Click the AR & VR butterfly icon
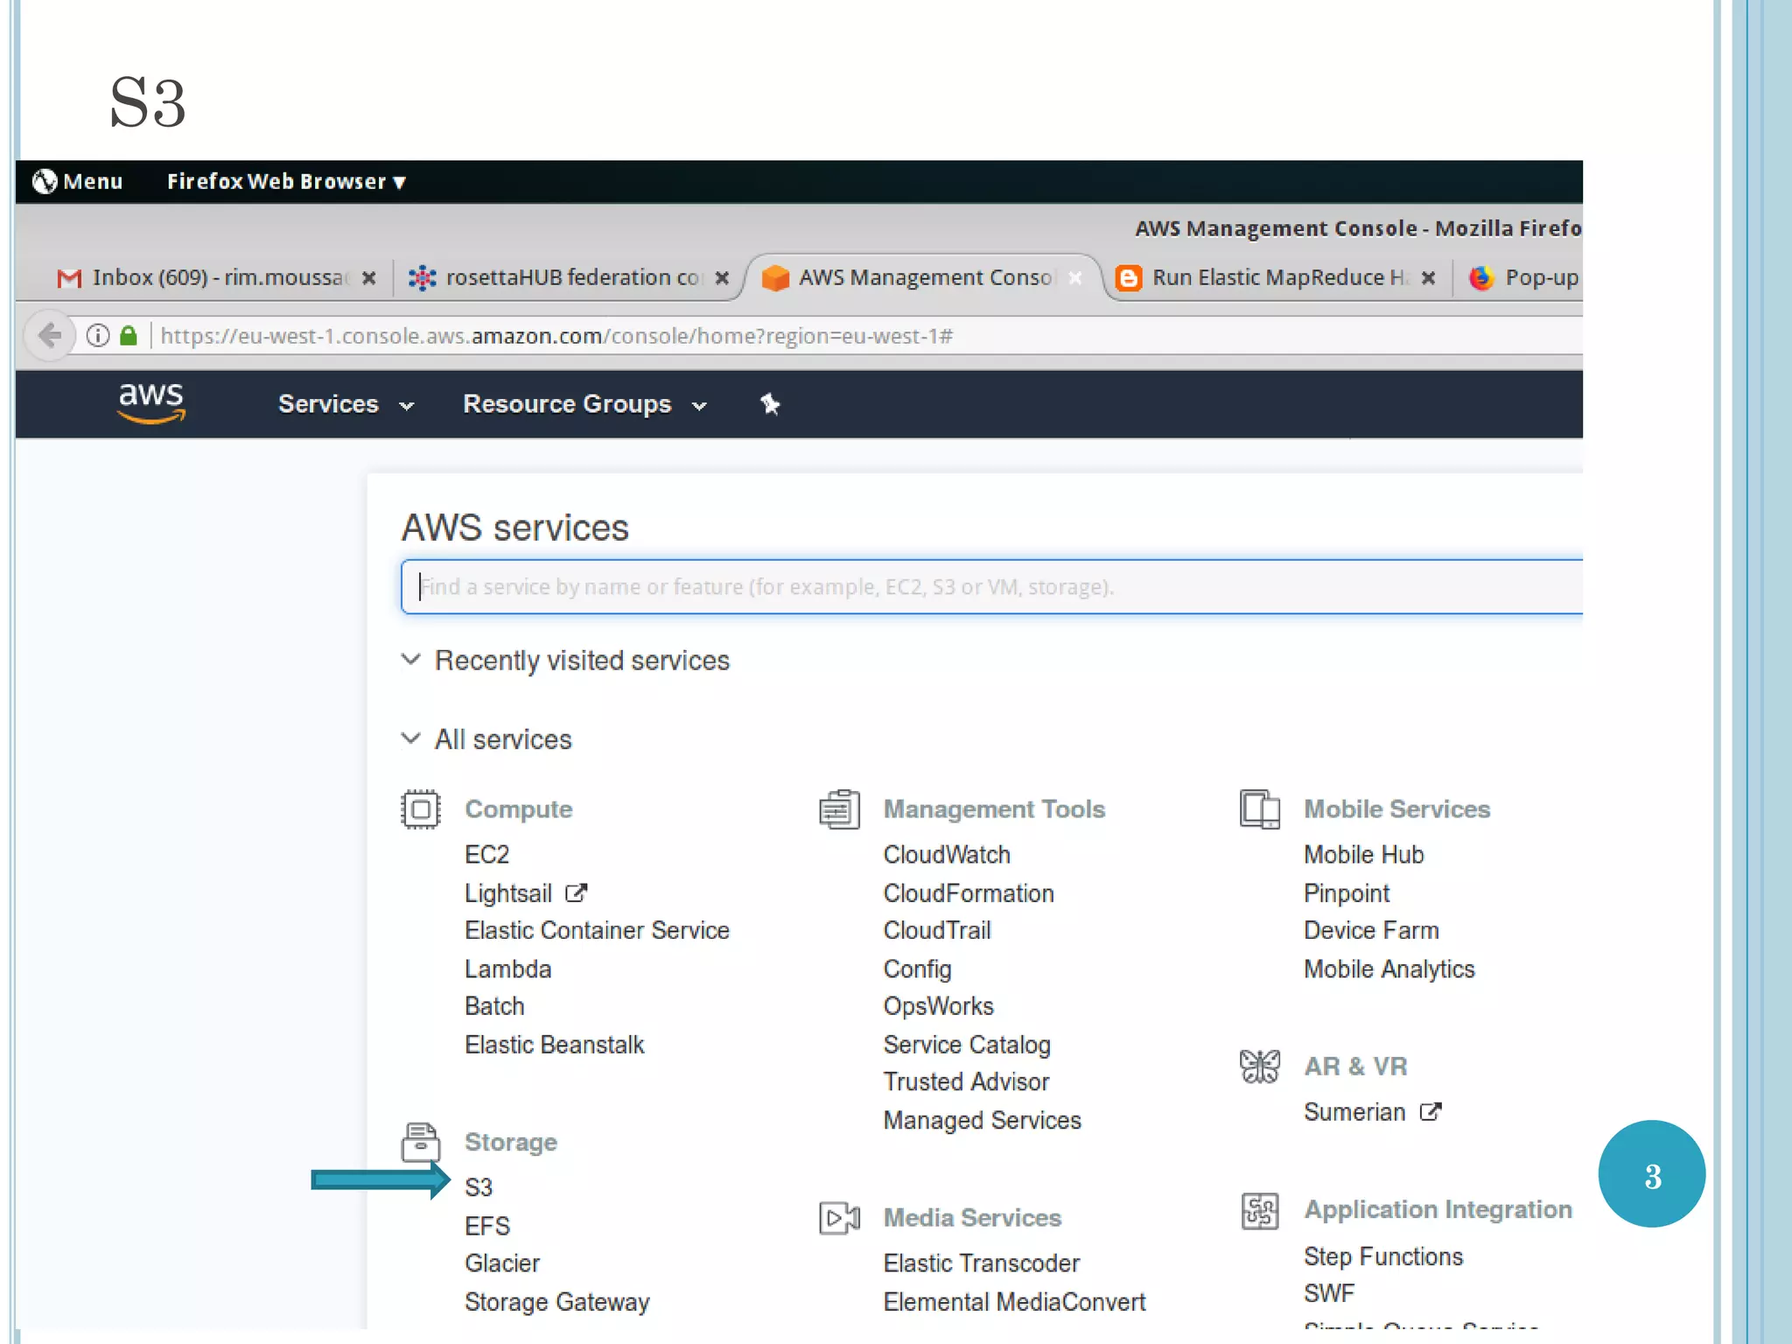This screenshot has width=1792, height=1344. point(1259,1066)
